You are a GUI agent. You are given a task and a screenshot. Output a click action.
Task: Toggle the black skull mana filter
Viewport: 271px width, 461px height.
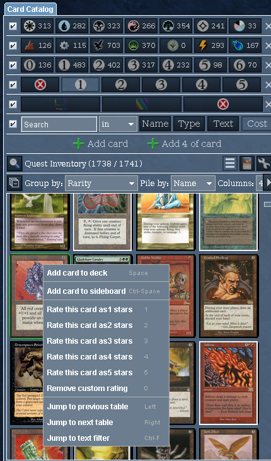tap(107, 26)
